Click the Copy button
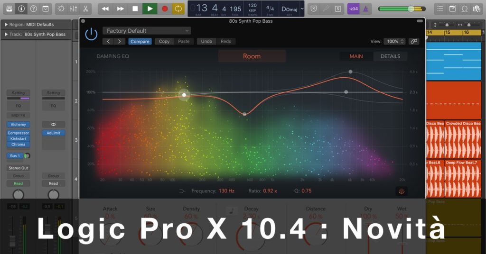This screenshot has height=254, width=486. 164,41
